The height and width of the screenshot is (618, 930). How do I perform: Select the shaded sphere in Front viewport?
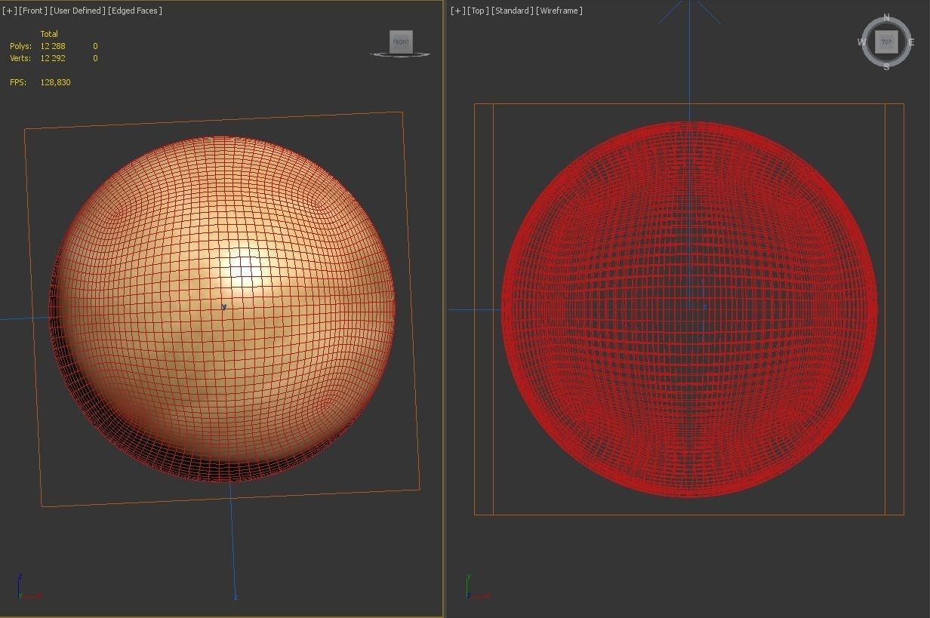[222, 309]
